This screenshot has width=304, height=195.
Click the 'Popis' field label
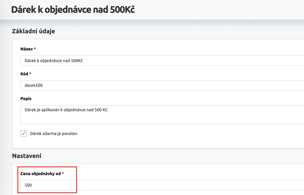[26, 99]
